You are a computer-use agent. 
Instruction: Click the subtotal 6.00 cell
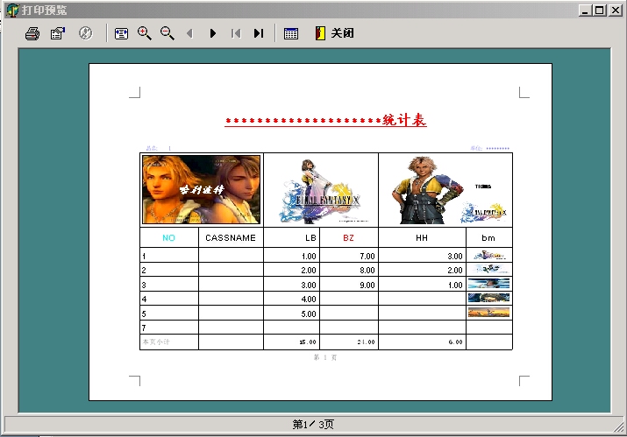pos(423,342)
